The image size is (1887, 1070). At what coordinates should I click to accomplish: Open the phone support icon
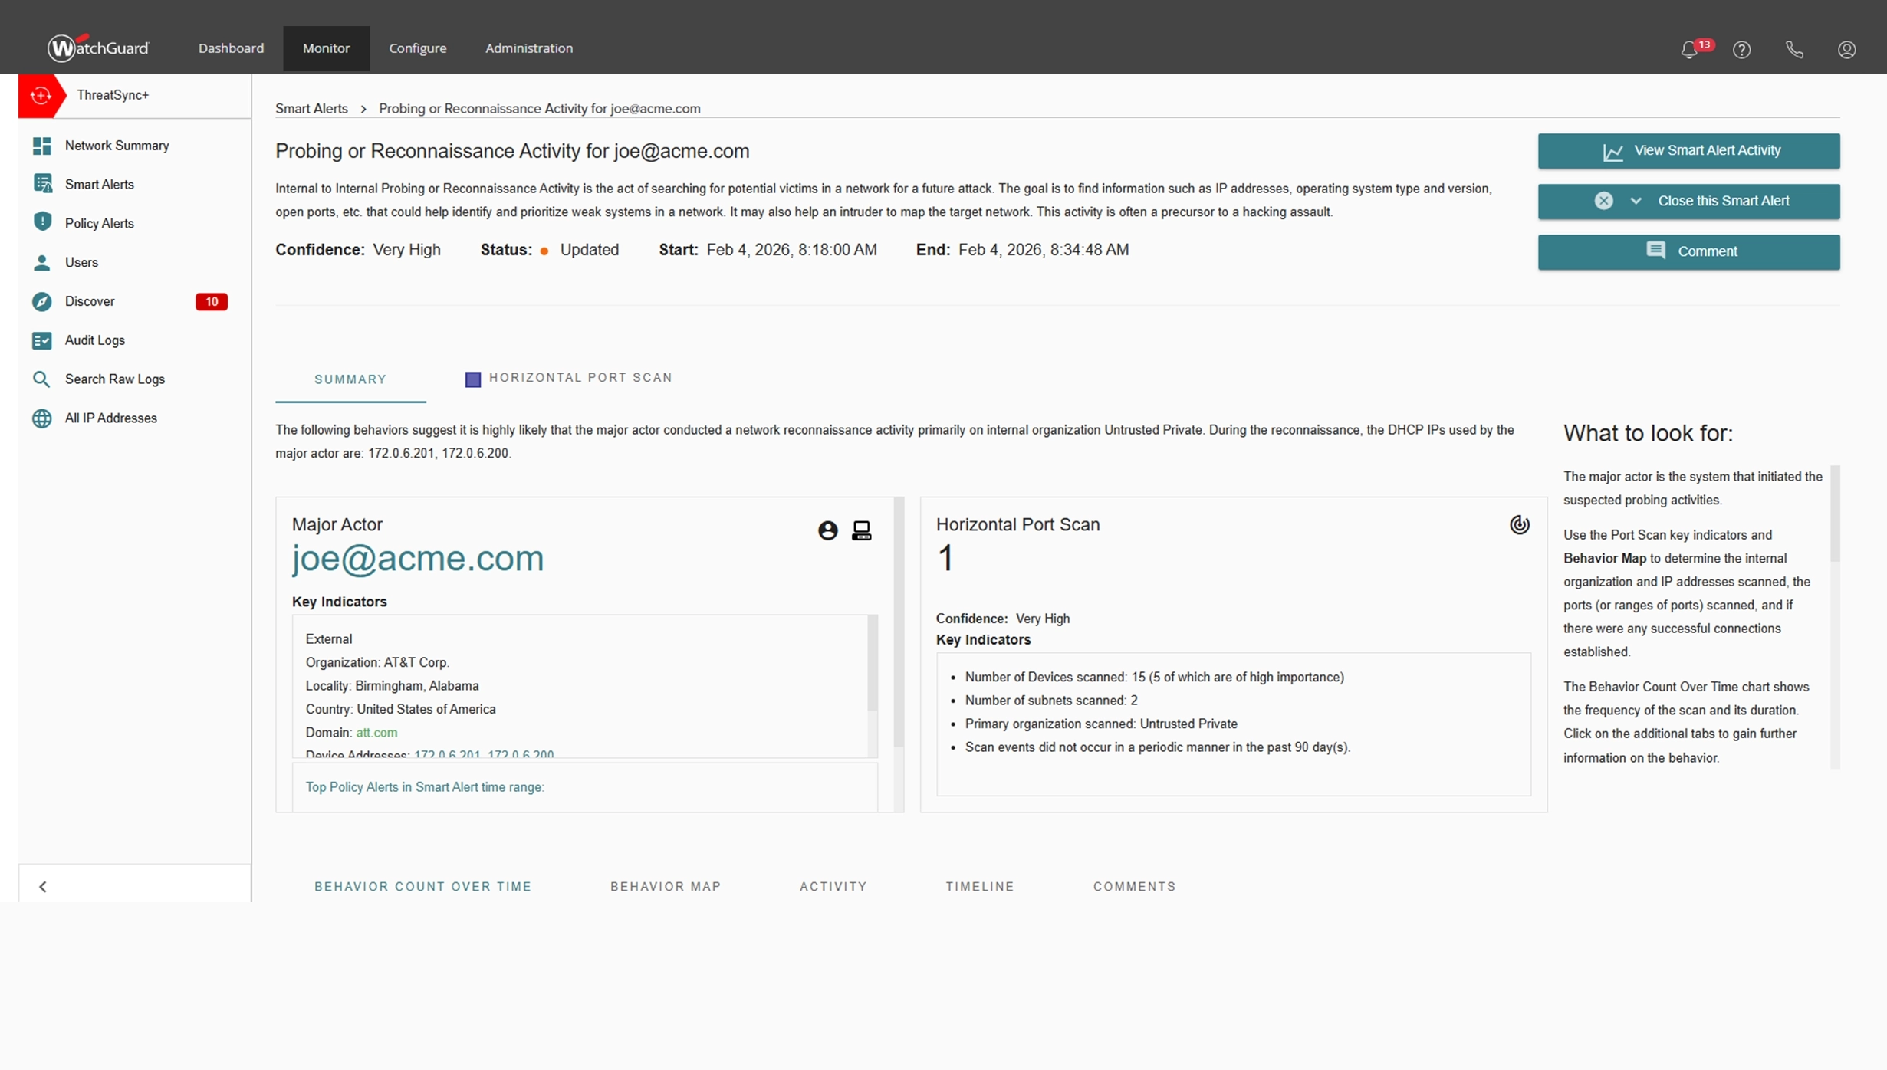(x=1794, y=50)
